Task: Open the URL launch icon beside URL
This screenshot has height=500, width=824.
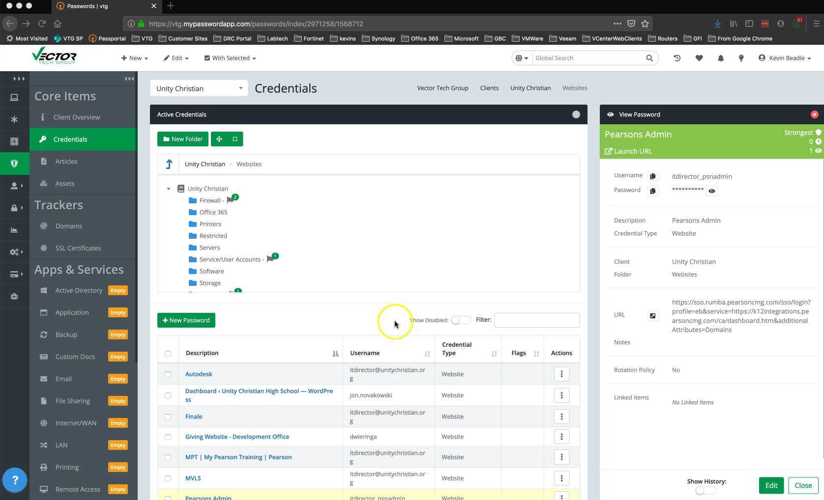Action: click(x=652, y=316)
